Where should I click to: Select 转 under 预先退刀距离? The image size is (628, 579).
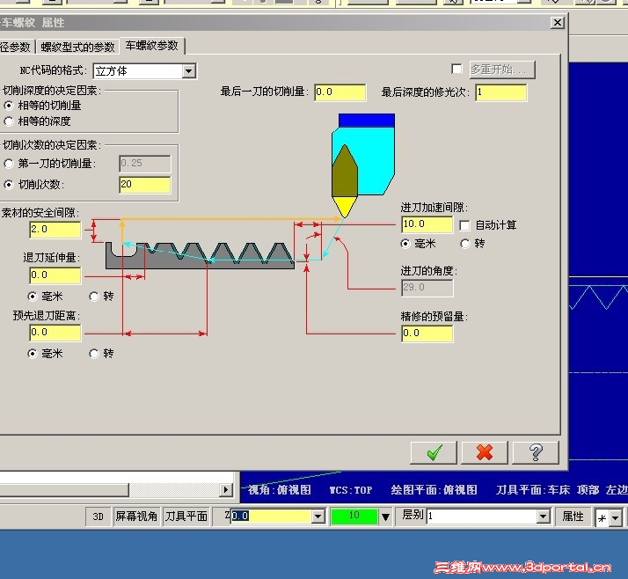94,354
